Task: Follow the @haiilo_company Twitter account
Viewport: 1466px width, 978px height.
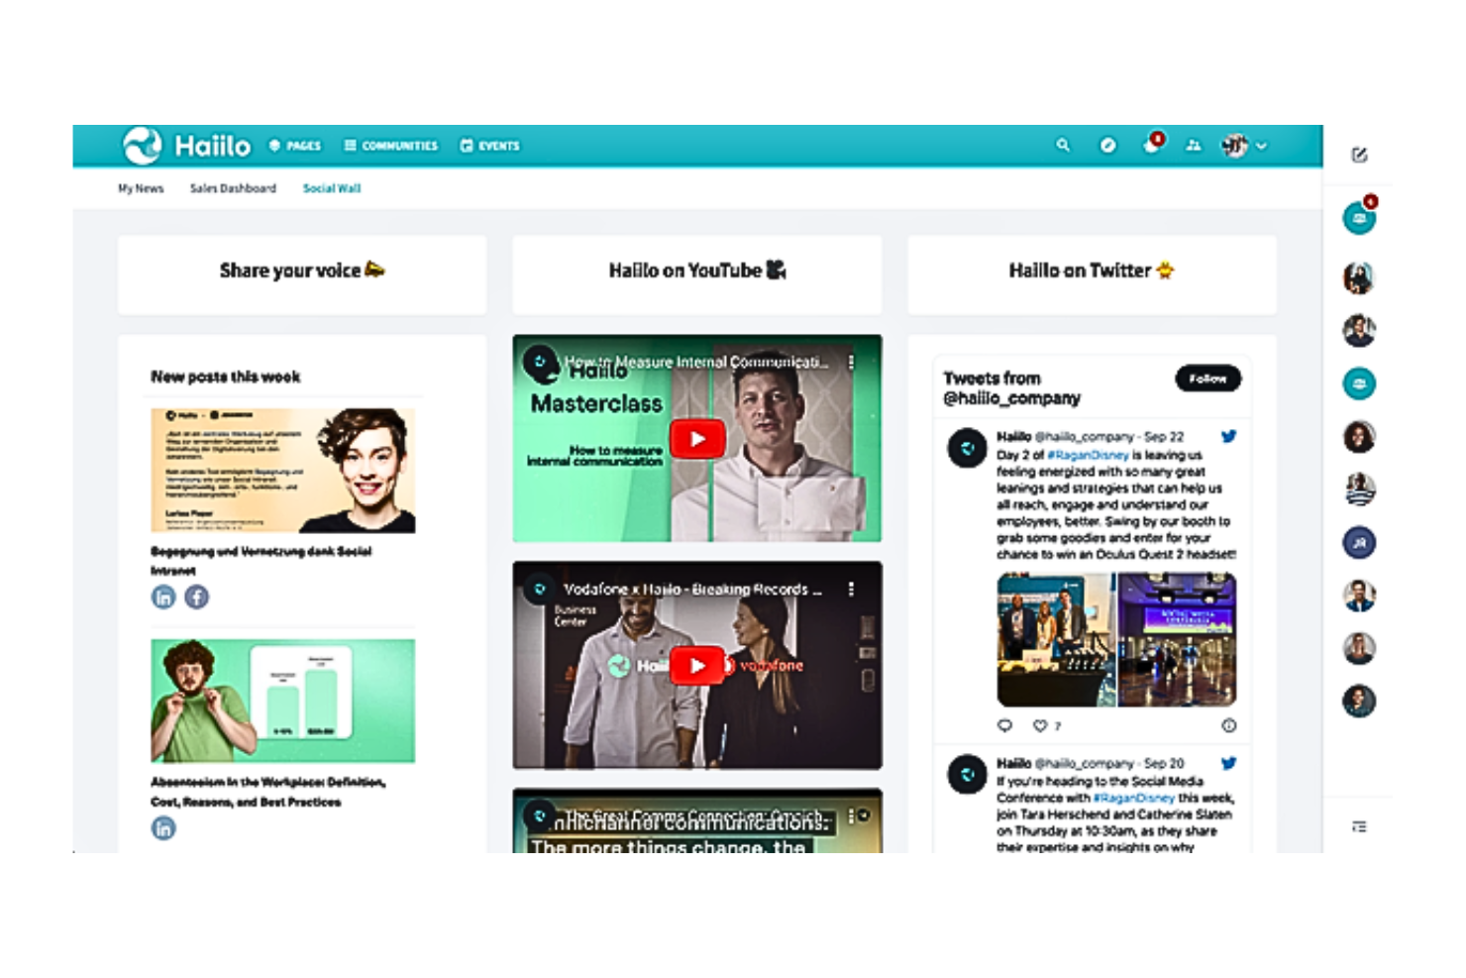Action: [x=1207, y=379]
